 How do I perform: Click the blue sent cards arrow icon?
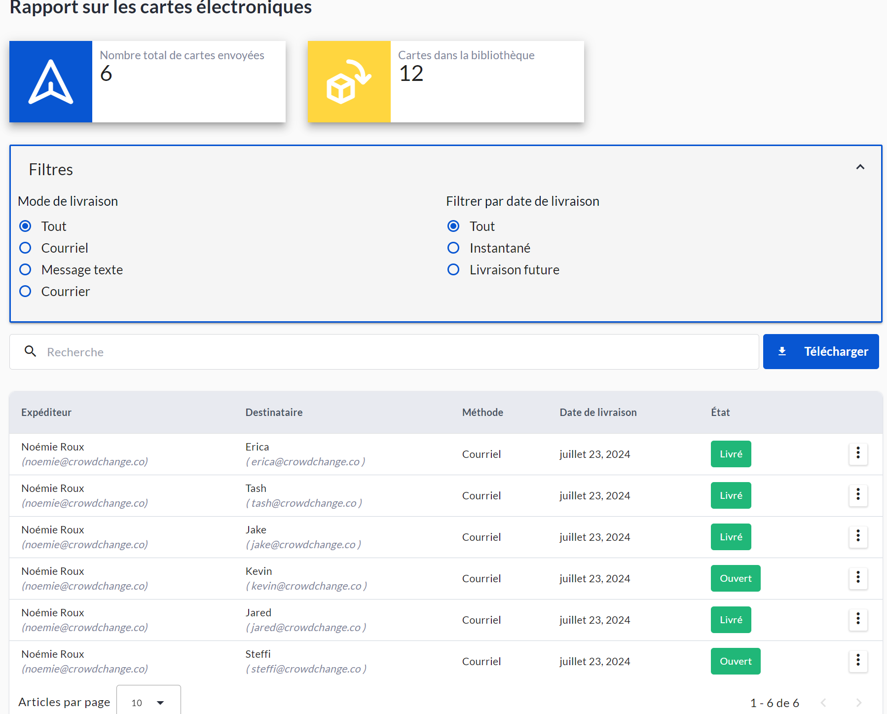pos(51,82)
